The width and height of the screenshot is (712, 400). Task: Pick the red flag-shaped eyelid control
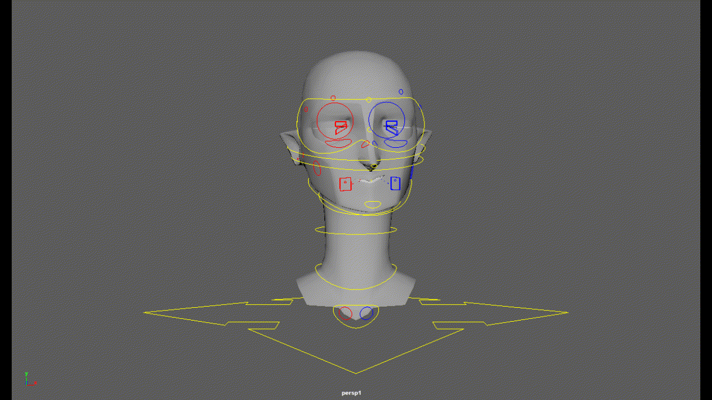340,128
